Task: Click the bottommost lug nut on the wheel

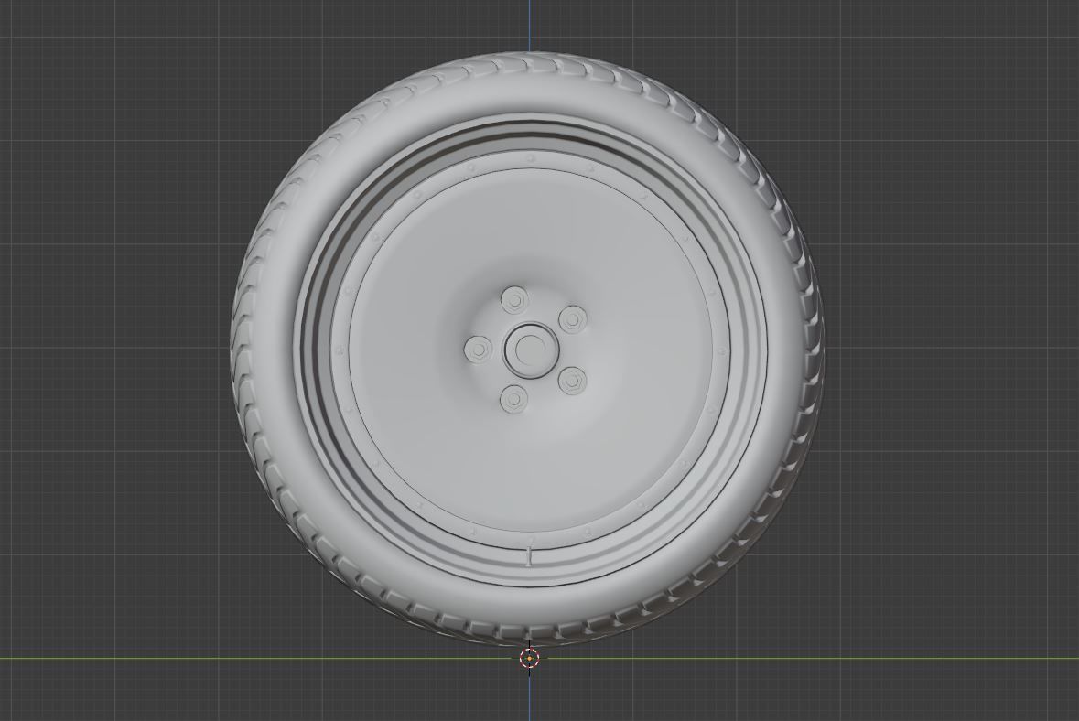Action: click(x=514, y=398)
